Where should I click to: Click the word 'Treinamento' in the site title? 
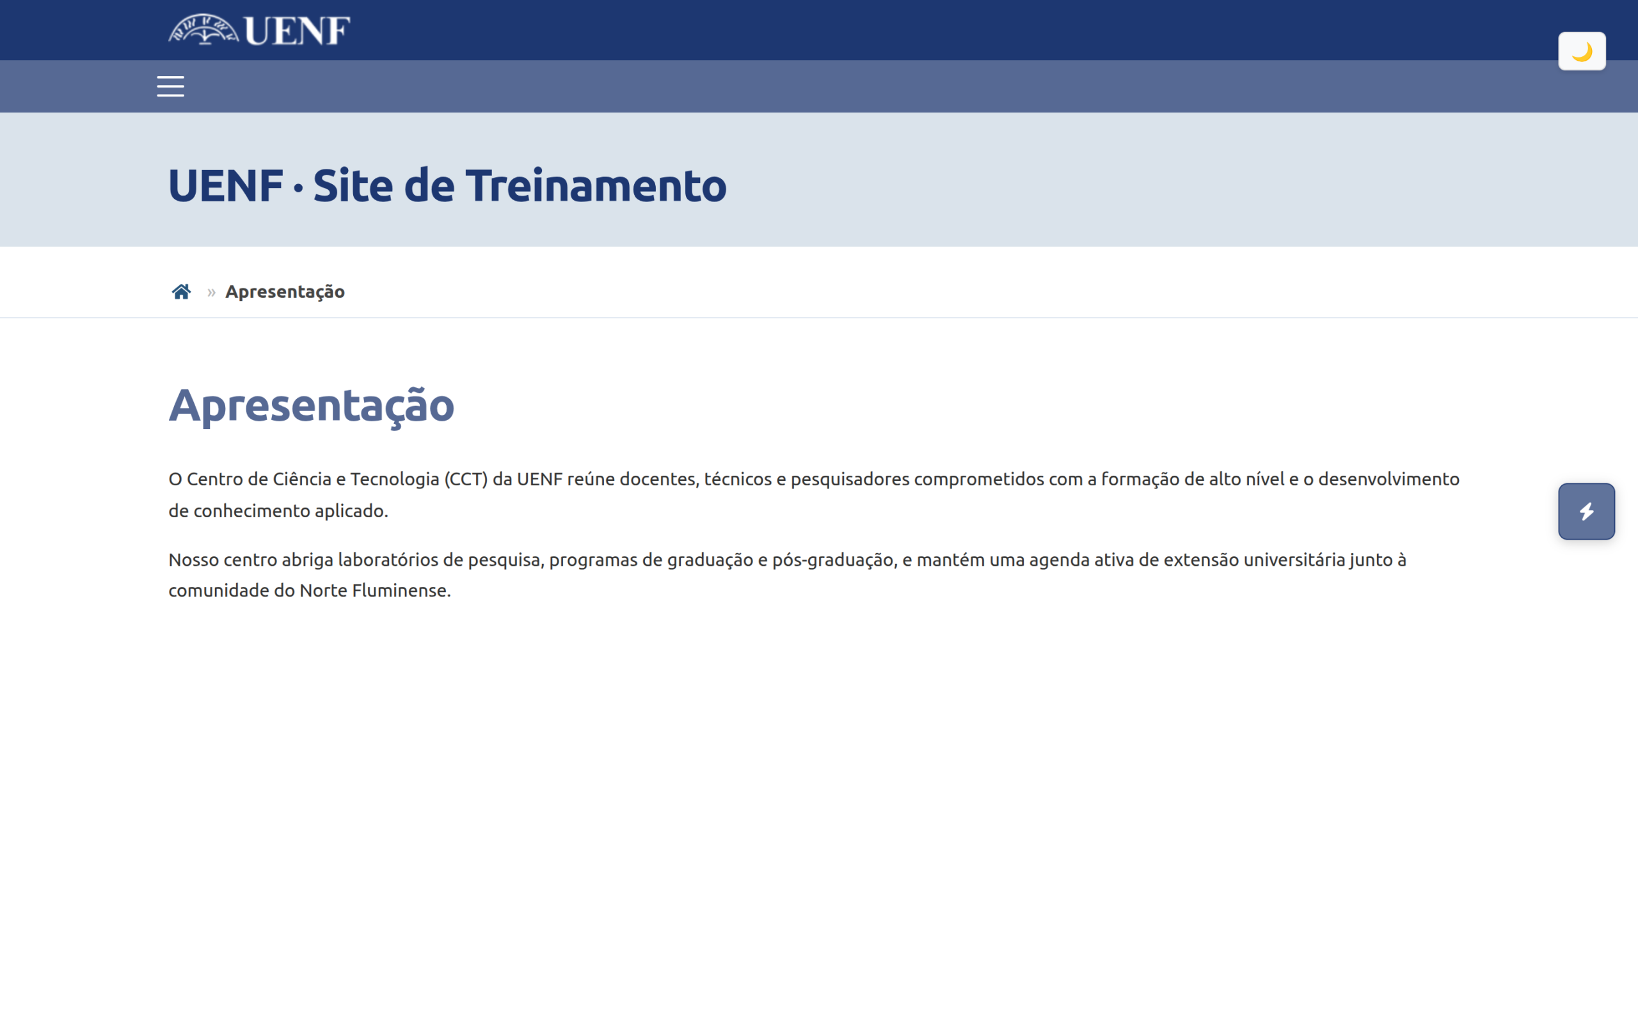[x=596, y=185]
